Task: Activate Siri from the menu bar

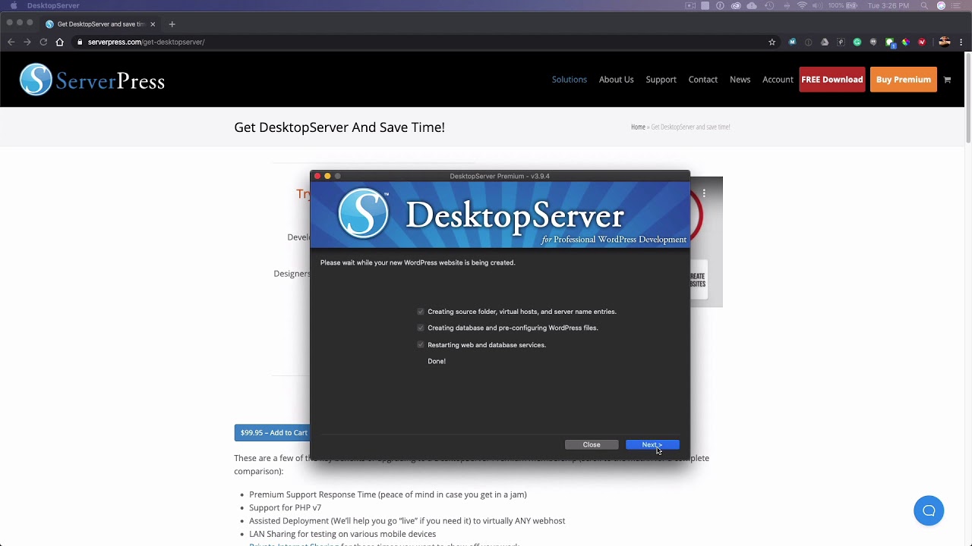Action: (942, 5)
